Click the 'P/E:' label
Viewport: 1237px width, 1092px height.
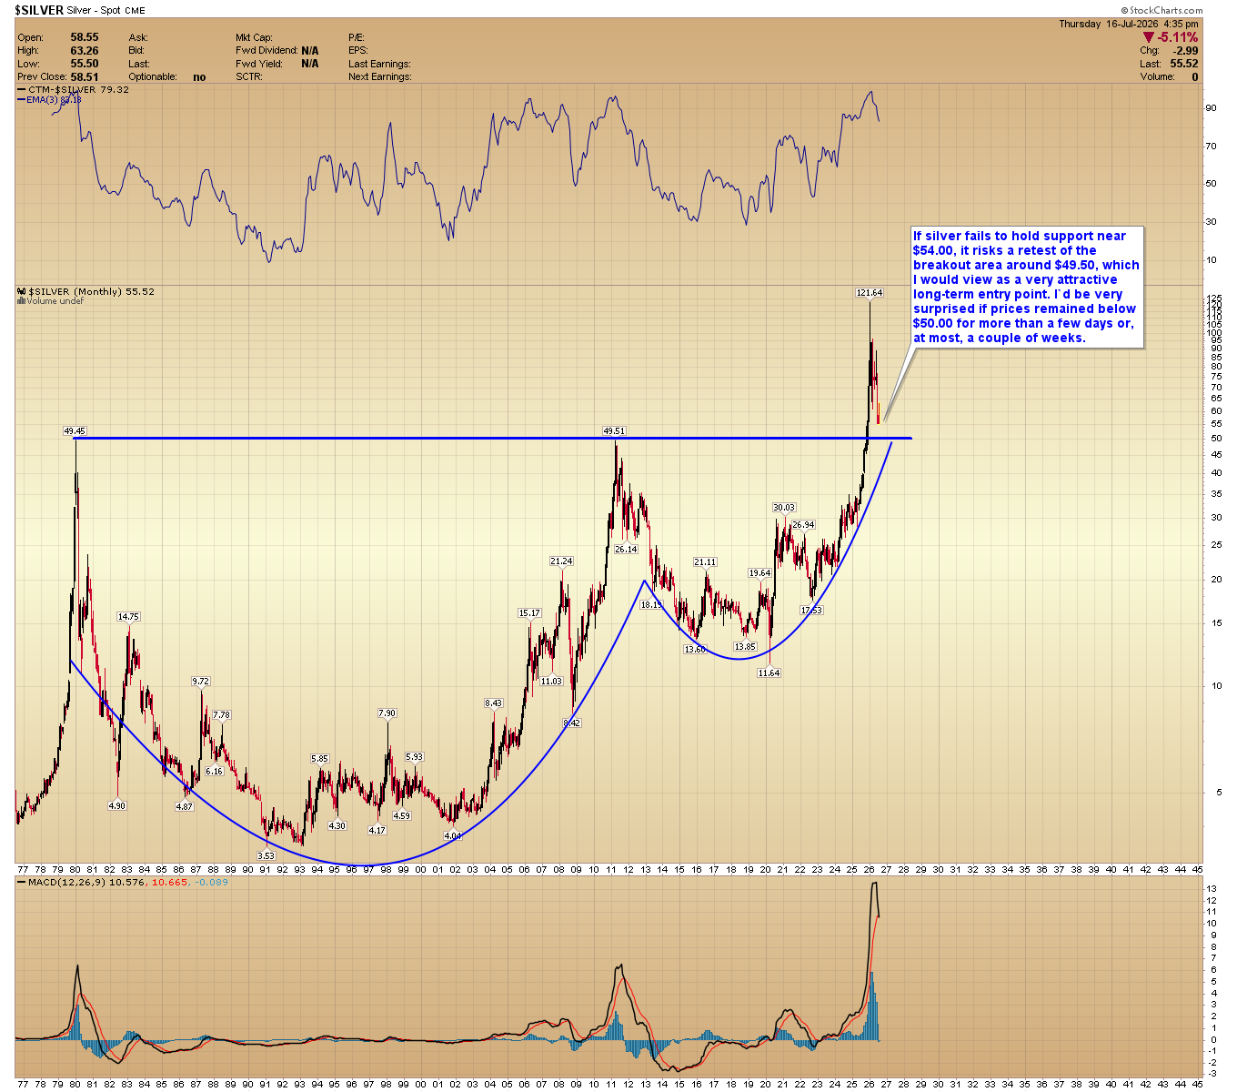click(356, 38)
